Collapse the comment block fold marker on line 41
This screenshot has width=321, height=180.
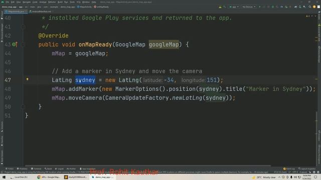(x=23, y=26)
